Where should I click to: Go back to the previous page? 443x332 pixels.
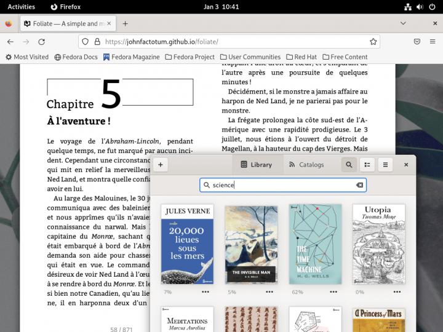click(10, 42)
